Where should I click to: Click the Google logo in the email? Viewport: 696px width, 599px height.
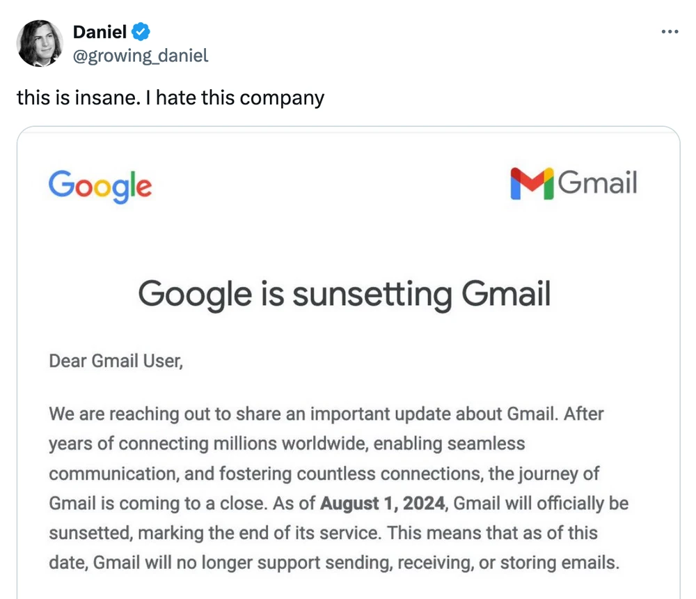point(100,186)
